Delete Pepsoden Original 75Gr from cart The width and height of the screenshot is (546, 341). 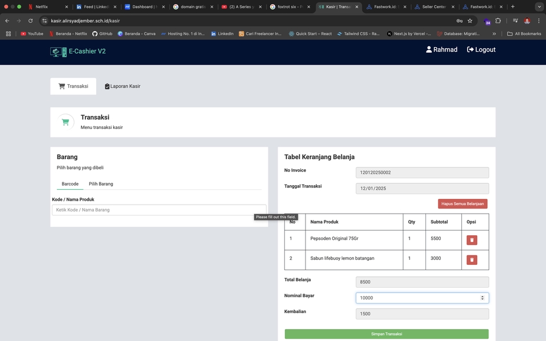click(x=471, y=240)
